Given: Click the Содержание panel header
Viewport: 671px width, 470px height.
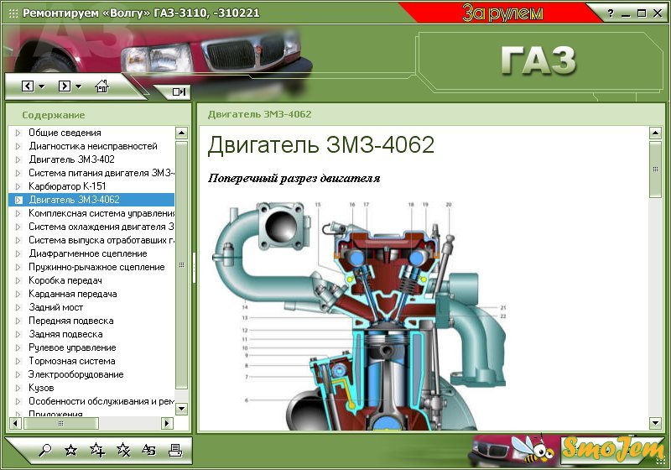Looking at the screenshot, I should (54, 115).
